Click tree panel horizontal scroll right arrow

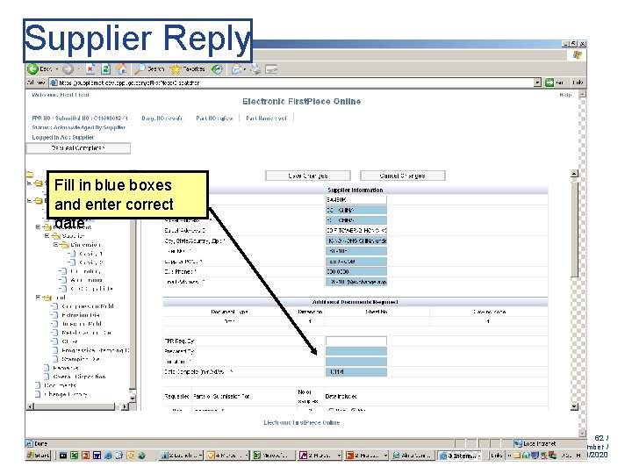pyautogui.click(x=125, y=406)
